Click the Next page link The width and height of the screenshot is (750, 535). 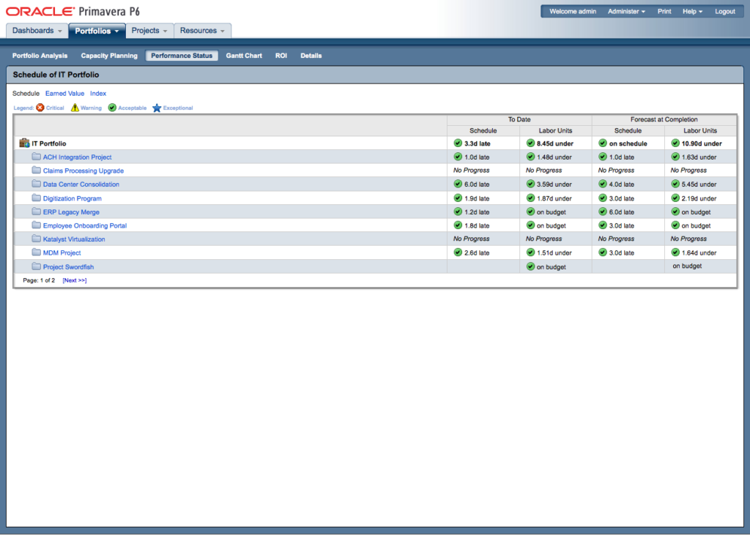tap(73, 280)
